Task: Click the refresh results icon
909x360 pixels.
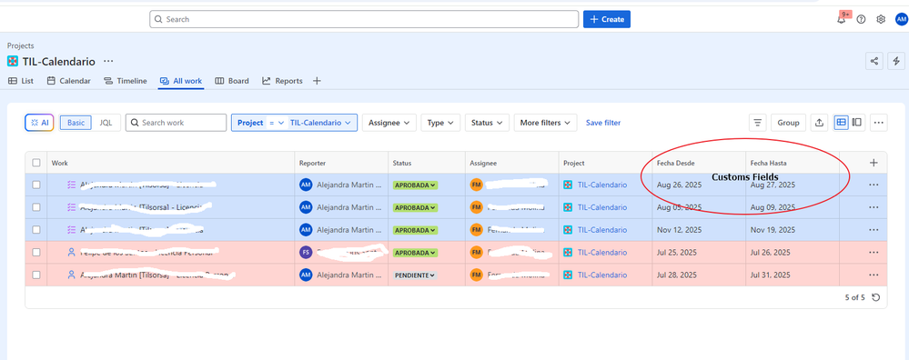Action: pyautogui.click(x=876, y=297)
